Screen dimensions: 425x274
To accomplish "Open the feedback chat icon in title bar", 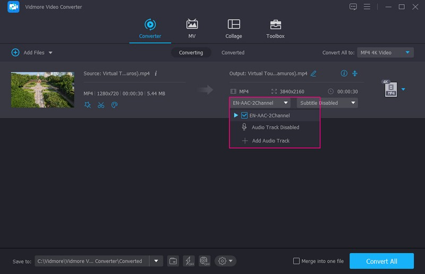I will click(353, 7).
